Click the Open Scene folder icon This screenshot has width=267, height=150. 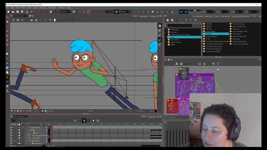[13, 12]
